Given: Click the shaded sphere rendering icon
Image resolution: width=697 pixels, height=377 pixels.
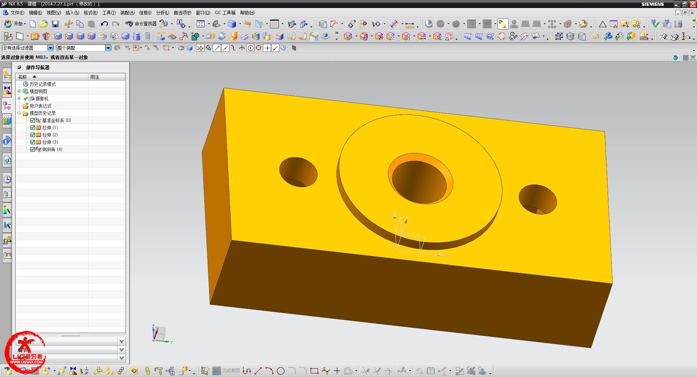Looking at the screenshot, I should click(x=429, y=24).
